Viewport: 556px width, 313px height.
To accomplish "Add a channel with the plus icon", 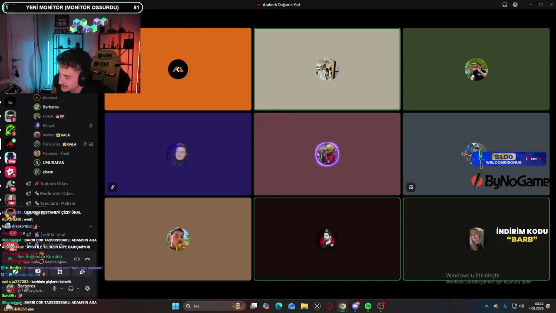I will [x=91, y=226].
